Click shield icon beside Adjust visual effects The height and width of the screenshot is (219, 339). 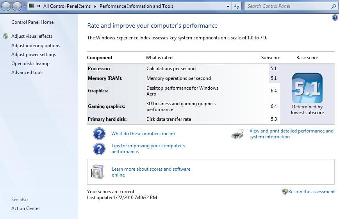(5, 36)
